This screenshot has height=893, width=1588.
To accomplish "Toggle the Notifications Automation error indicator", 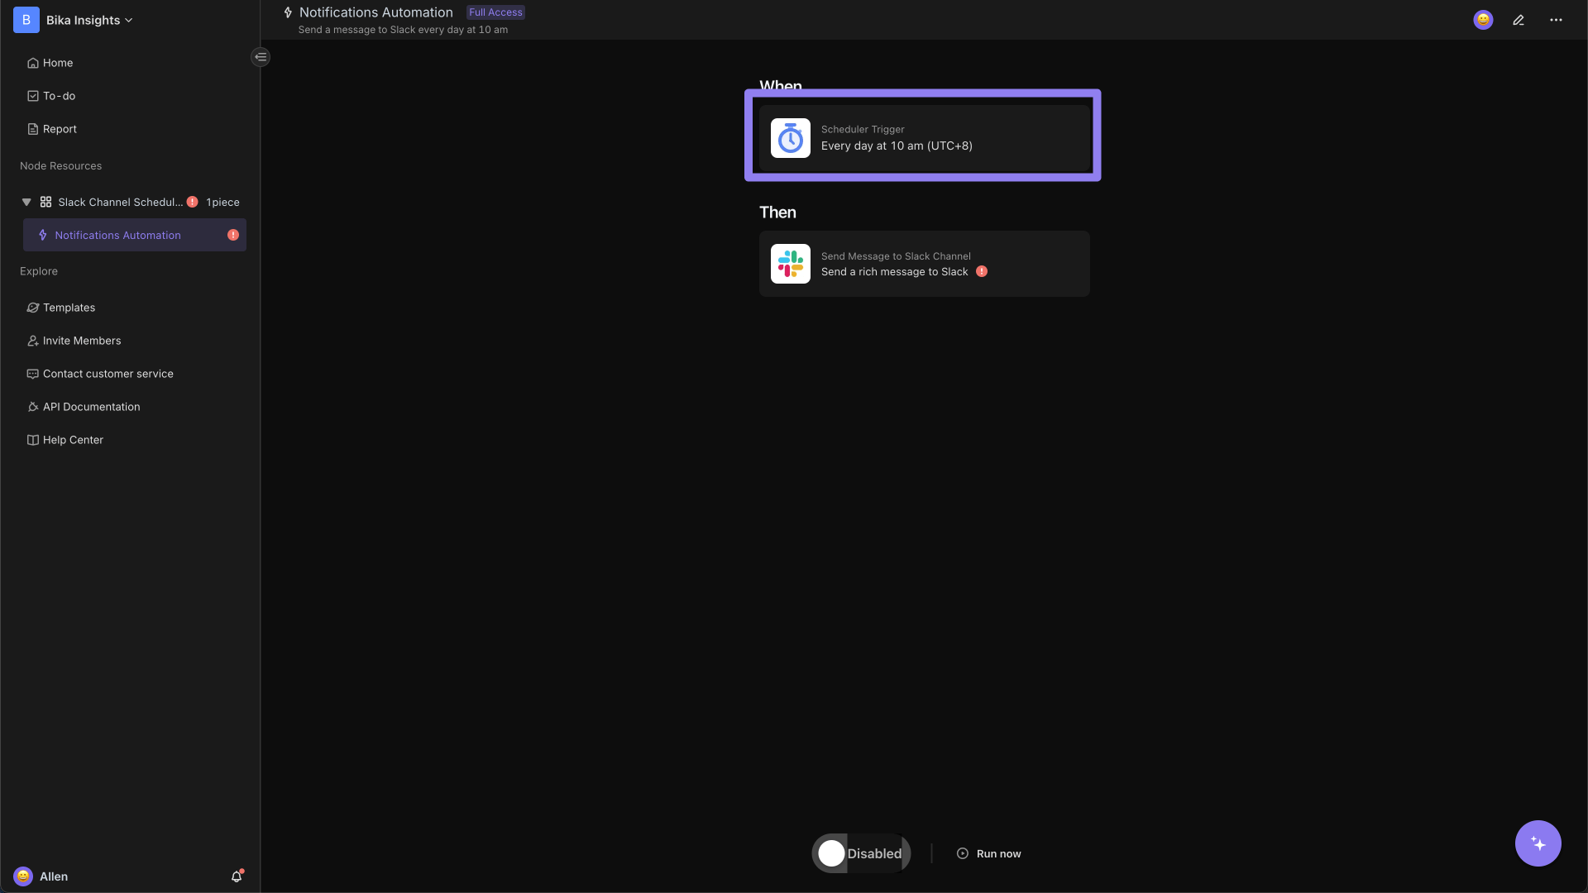I will coord(233,235).
